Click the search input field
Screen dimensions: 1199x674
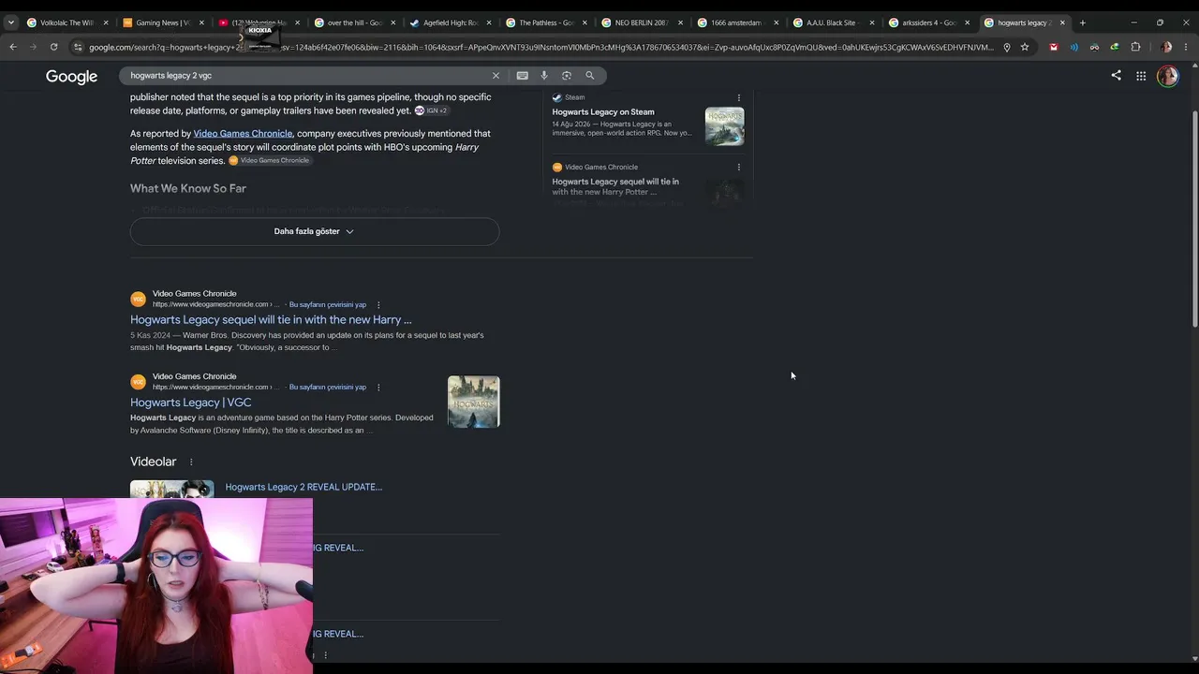click(x=309, y=76)
